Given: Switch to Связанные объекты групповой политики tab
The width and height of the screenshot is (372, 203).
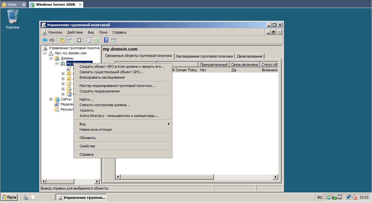Looking at the screenshot, I should click(139, 56).
